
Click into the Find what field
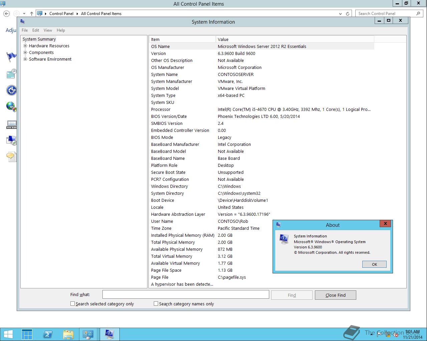click(185, 294)
